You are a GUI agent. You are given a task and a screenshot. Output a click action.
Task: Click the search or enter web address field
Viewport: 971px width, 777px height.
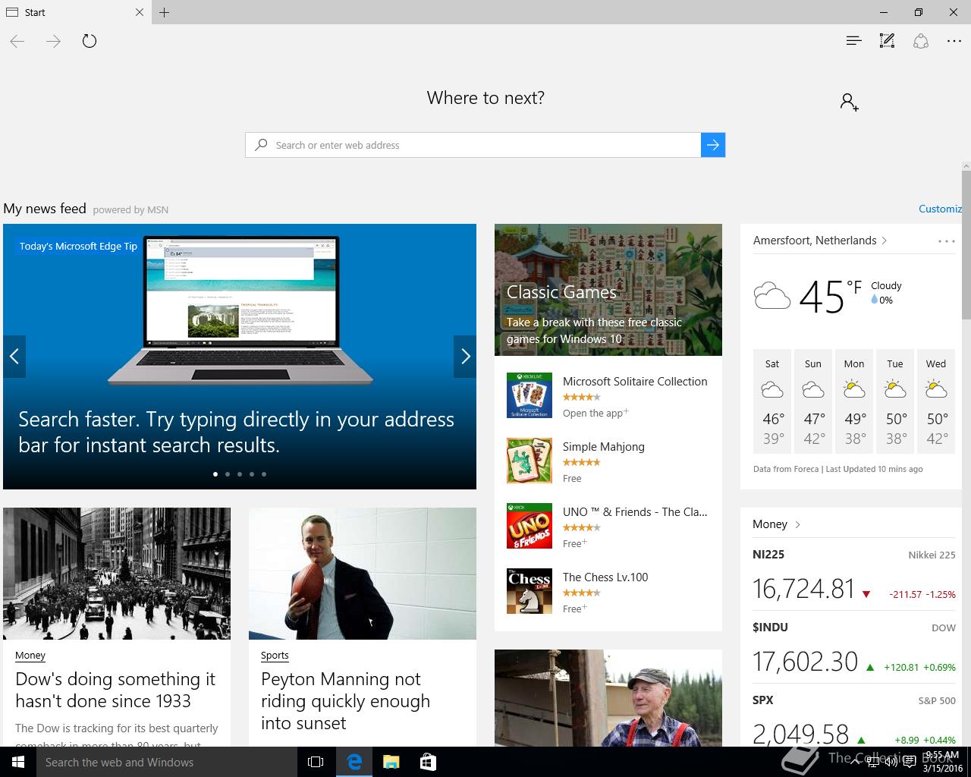[473, 145]
